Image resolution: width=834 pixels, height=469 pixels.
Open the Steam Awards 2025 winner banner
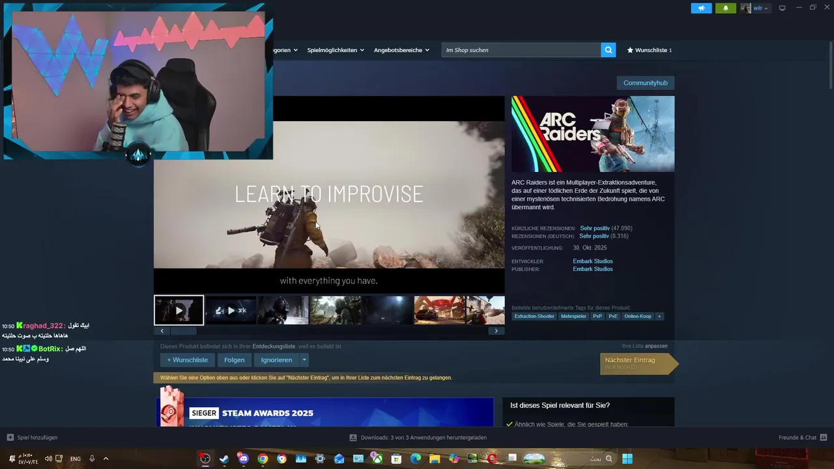[324, 412]
